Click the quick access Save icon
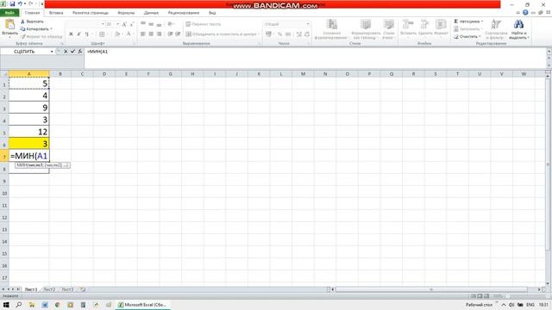 [12, 3]
